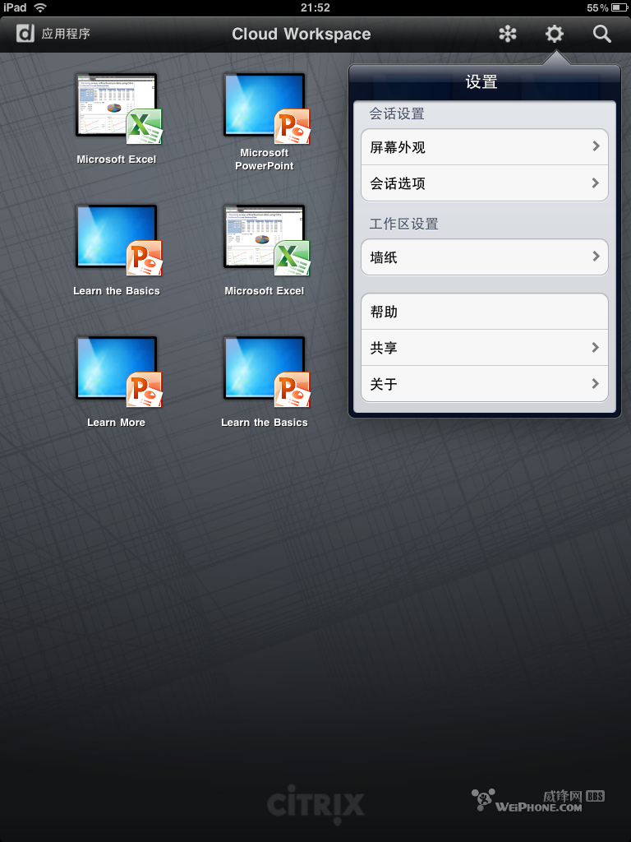The height and width of the screenshot is (842, 631).
Task: Expand chevron next to 共享
Action: 596,348
